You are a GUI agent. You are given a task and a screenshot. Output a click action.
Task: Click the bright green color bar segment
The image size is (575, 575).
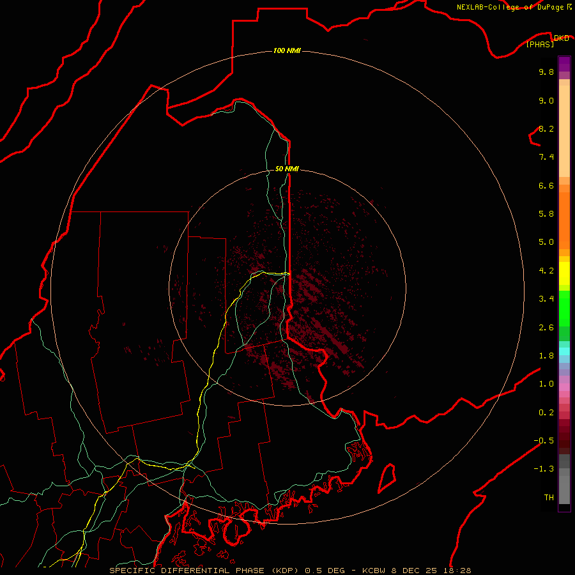pos(564,309)
